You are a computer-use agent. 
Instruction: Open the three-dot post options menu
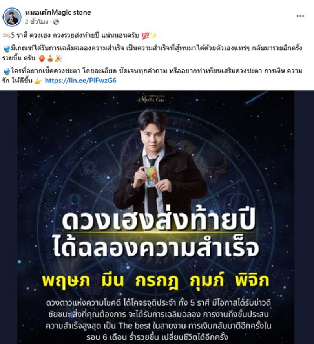[x=300, y=16]
